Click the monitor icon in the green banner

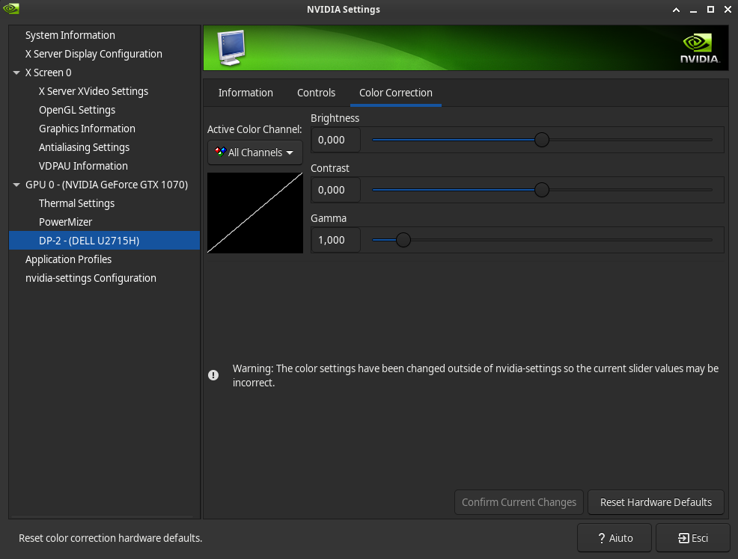tap(231, 47)
